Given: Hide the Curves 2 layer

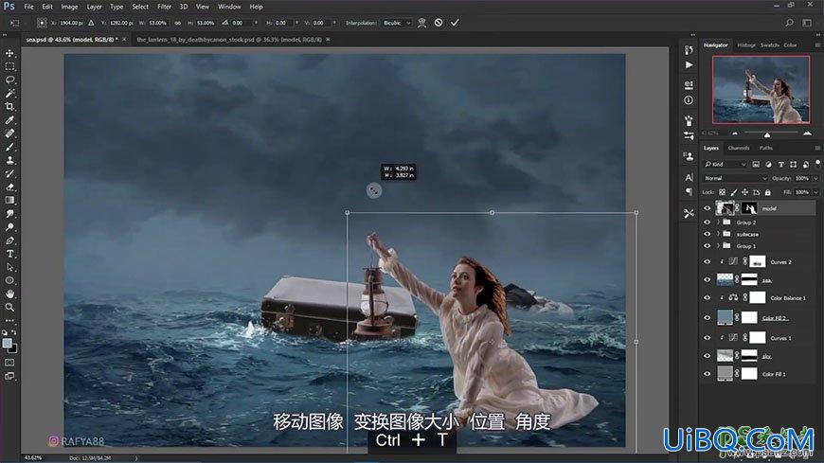Looking at the screenshot, I should [x=708, y=261].
